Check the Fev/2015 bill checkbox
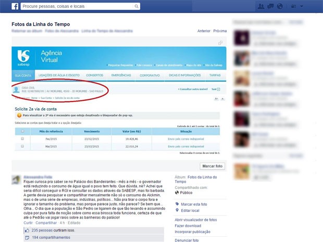 point(22,139)
